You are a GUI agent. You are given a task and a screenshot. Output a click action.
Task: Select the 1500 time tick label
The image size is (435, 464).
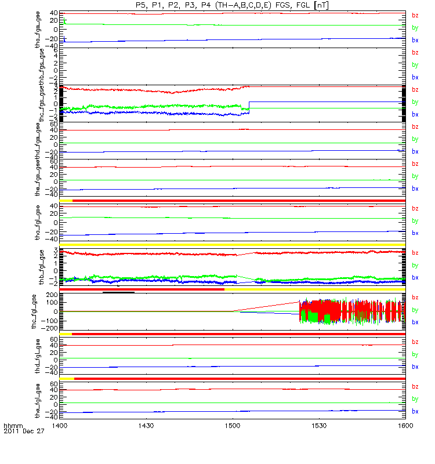[233, 426]
